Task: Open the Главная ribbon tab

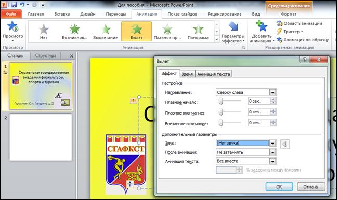Action: point(36,14)
